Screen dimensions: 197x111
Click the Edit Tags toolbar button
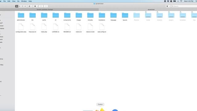(x=46, y=6)
